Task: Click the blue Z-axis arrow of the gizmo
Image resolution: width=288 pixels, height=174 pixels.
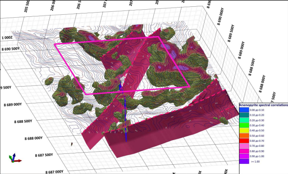Action: (14, 157)
